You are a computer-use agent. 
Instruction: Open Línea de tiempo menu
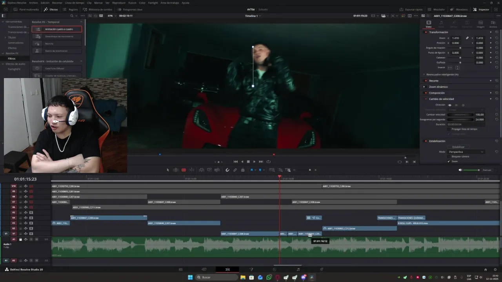coord(75,3)
